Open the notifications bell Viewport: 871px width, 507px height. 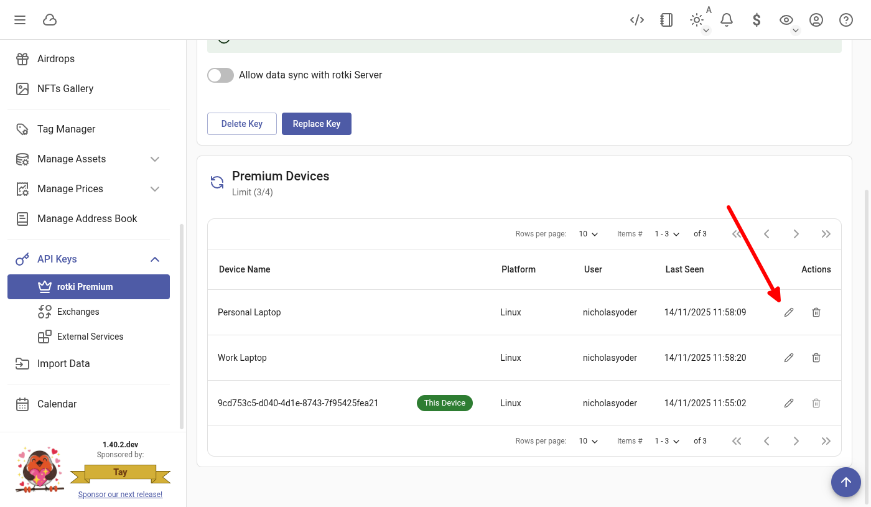click(x=726, y=20)
